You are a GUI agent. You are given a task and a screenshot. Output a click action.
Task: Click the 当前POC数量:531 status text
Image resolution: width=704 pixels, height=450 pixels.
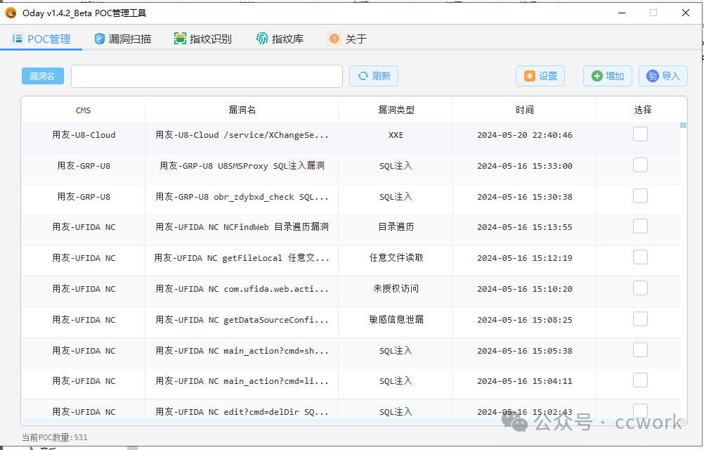click(x=55, y=437)
